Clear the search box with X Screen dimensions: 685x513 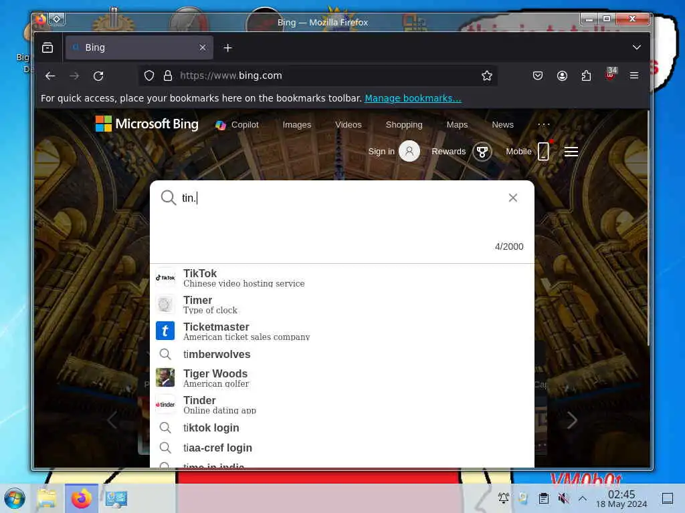(x=513, y=198)
